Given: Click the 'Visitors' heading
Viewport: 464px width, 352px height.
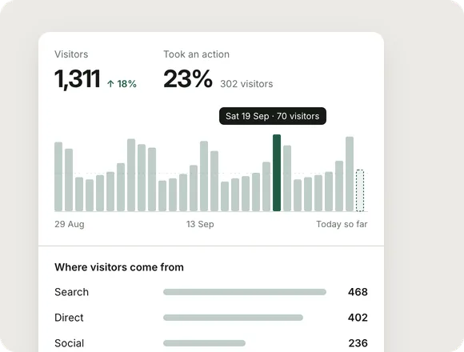Looking at the screenshot, I should click(71, 54).
